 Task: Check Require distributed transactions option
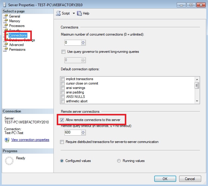pos(62,142)
